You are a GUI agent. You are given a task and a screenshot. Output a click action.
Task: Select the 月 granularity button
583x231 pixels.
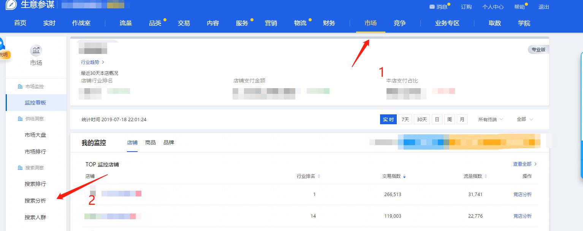tap(462, 119)
